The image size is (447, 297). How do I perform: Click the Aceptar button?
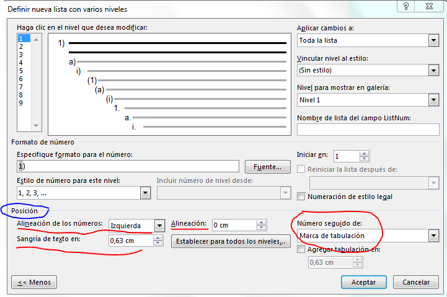click(x=363, y=282)
